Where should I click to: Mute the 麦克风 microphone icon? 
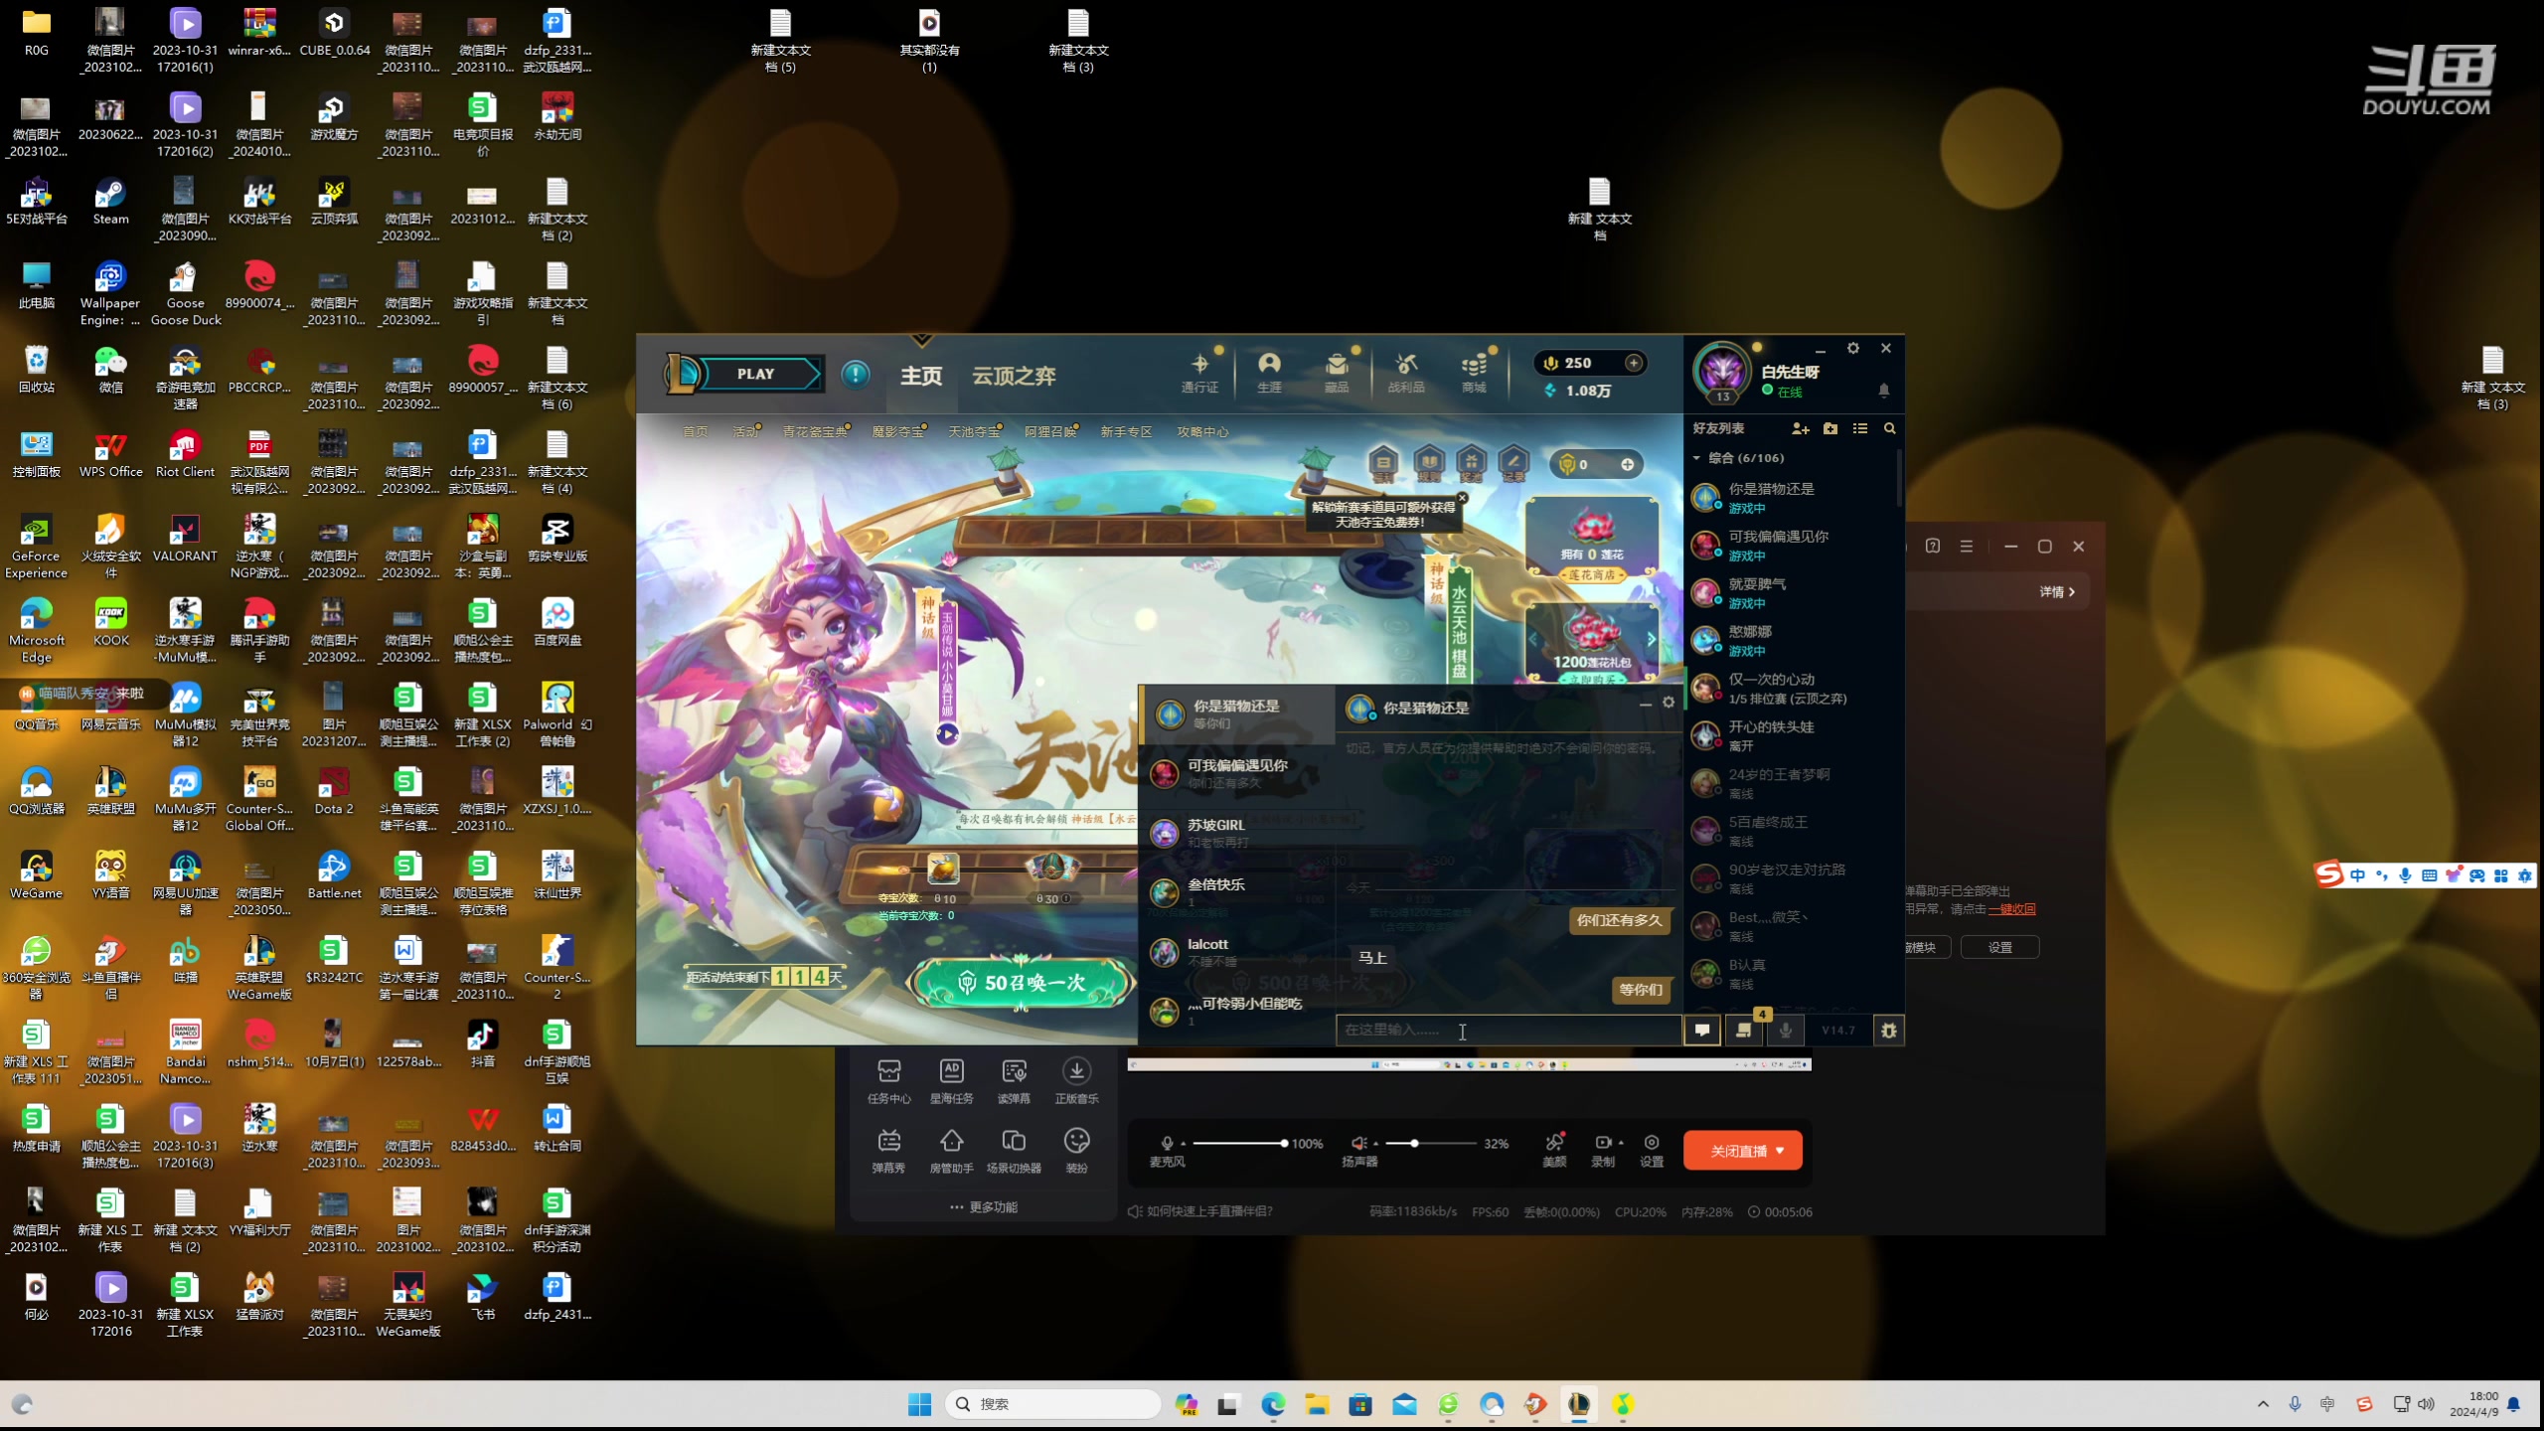click(1167, 1143)
